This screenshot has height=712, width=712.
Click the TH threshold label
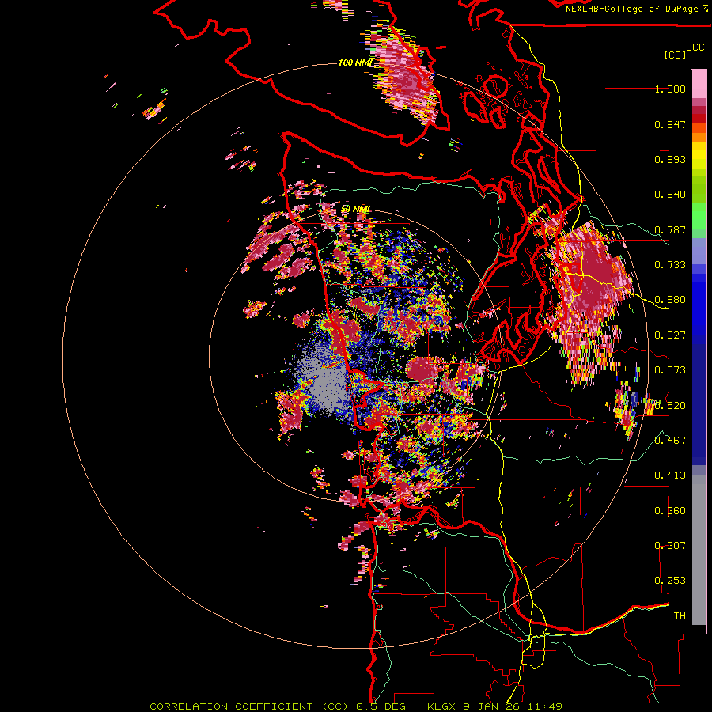tap(680, 615)
